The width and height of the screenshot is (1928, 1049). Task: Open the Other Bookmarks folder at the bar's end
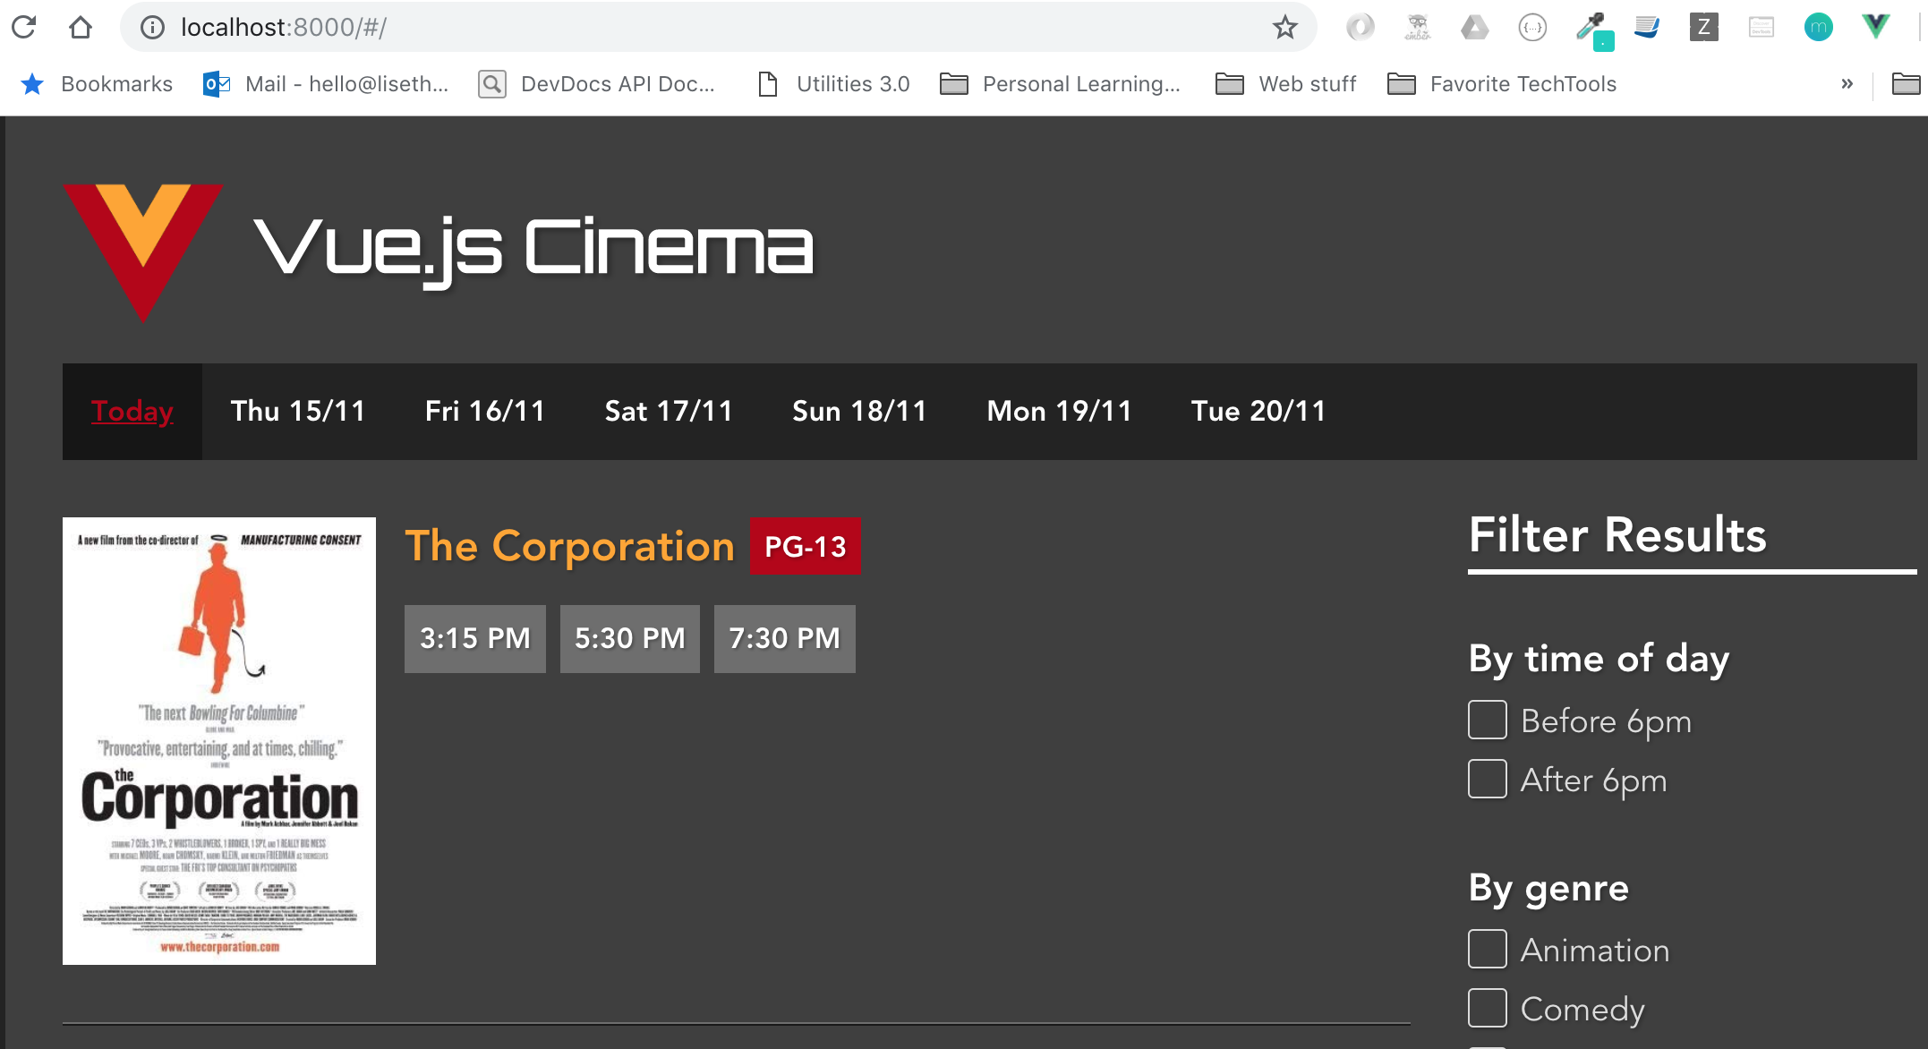click(1906, 84)
